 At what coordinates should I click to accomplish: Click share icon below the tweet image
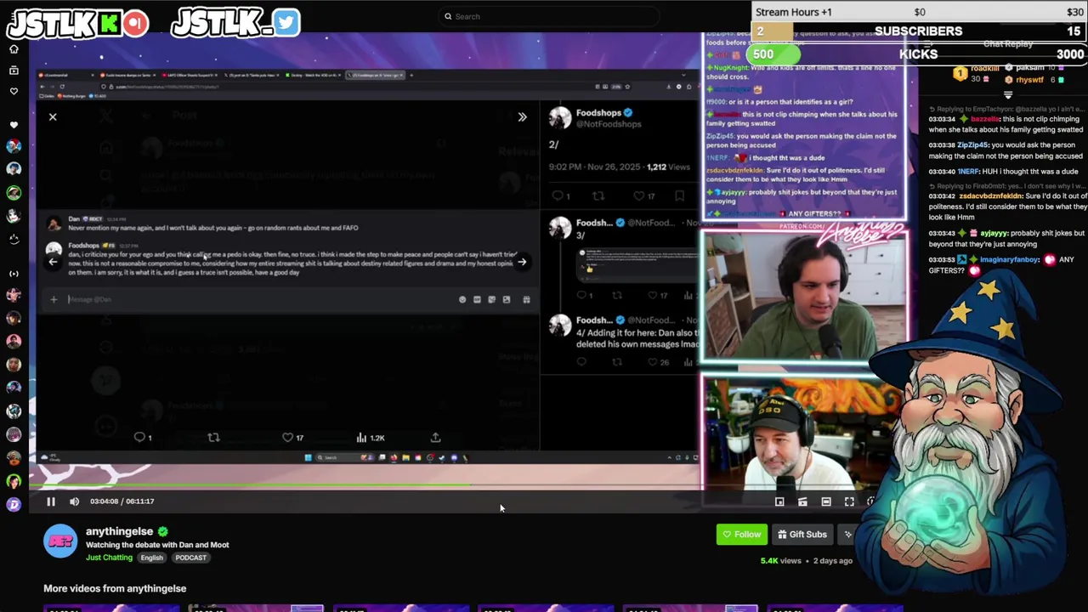click(x=435, y=438)
